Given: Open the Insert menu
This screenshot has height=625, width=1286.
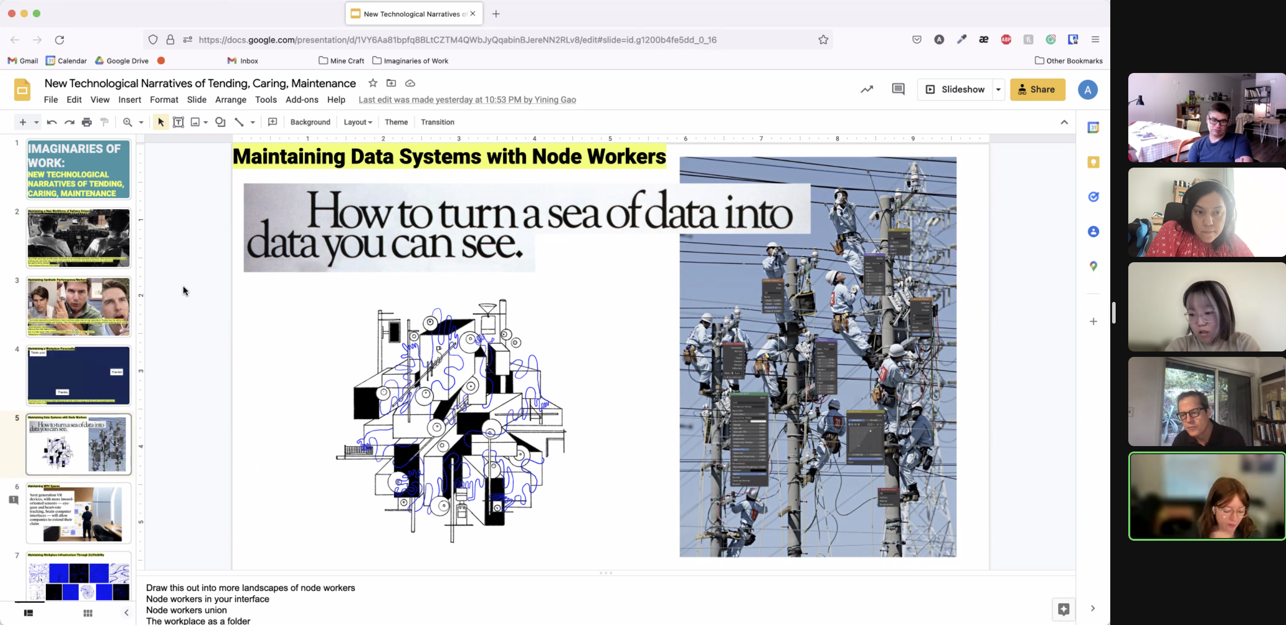Looking at the screenshot, I should coord(129,99).
